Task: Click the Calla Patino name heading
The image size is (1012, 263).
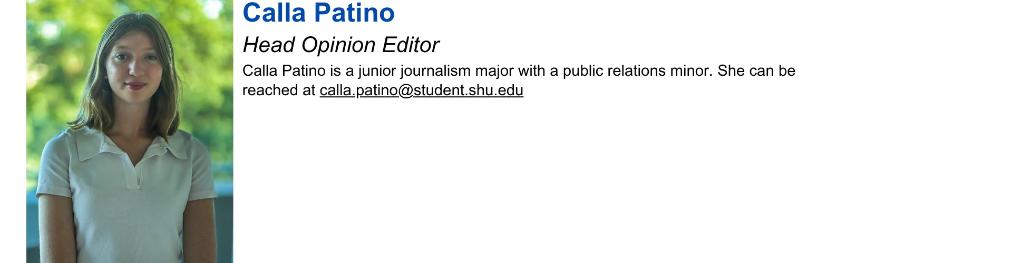Action: [x=318, y=13]
